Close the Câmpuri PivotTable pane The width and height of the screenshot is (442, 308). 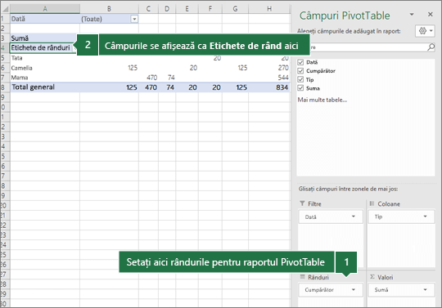[x=431, y=15]
